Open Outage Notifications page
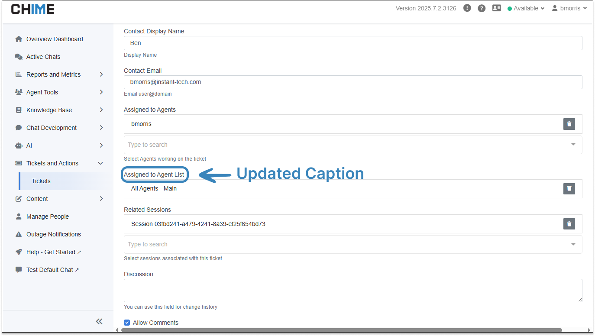 [54, 234]
